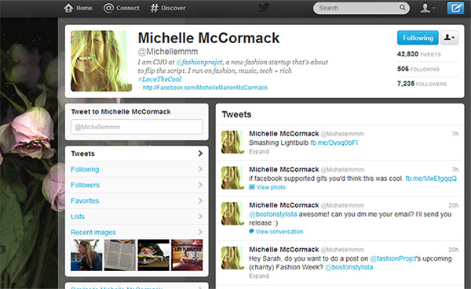Click View photo on gifs tweet
Image resolution: width=471 pixels, height=289 pixels.
click(x=271, y=187)
